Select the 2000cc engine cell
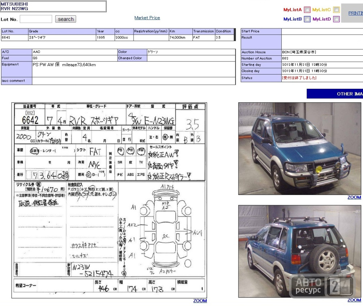Image resolution: width=363 pixels, height=306 pixels. click(124, 37)
